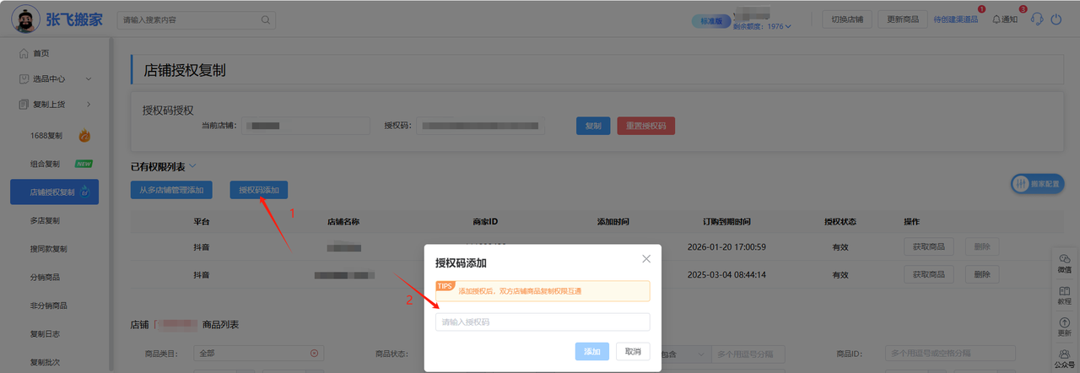Expand the 选品中心 sidebar menu
1080x373 pixels.
(56, 78)
